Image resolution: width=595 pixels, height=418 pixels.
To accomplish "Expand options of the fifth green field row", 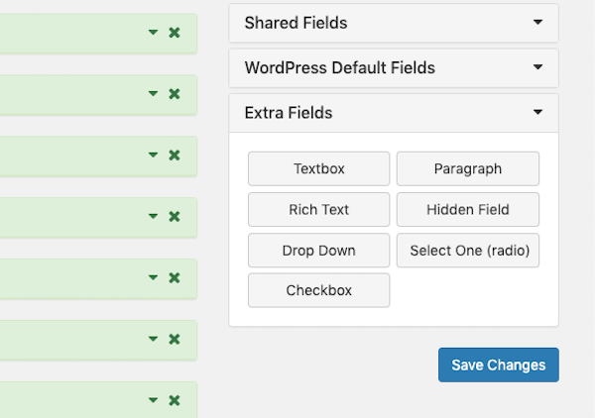I will 153,277.
